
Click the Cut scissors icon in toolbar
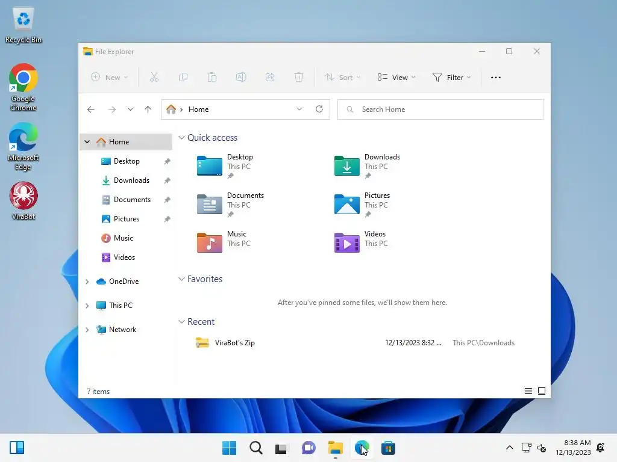pos(154,78)
